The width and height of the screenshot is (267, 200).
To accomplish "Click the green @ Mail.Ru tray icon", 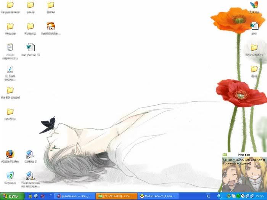I will point(238,196).
